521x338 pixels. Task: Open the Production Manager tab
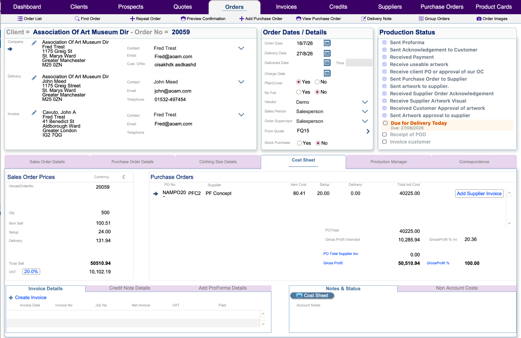389,162
